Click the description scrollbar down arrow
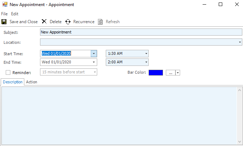The image size is (243, 146). [x=240, y=142]
